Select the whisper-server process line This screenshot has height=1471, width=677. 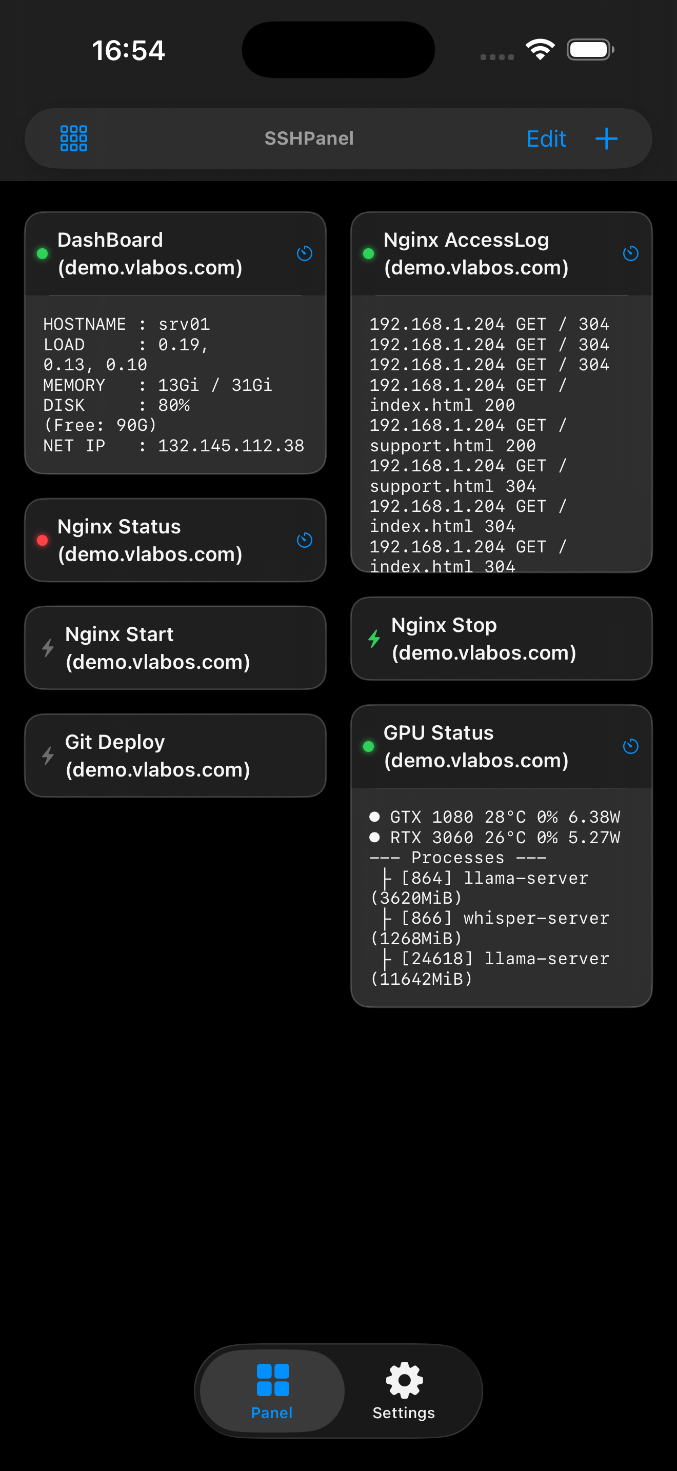489,928
